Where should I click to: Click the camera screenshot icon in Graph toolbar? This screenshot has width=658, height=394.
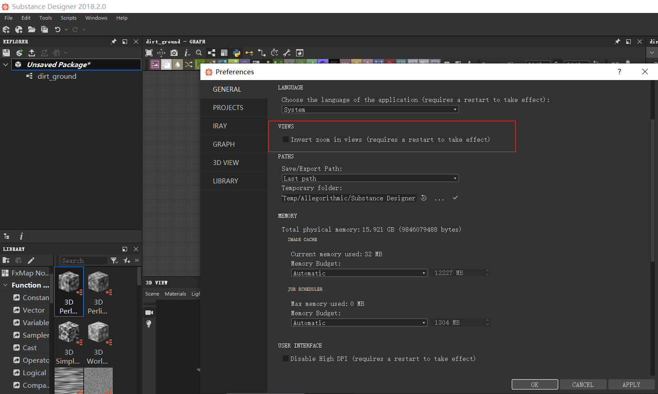[174, 53]
